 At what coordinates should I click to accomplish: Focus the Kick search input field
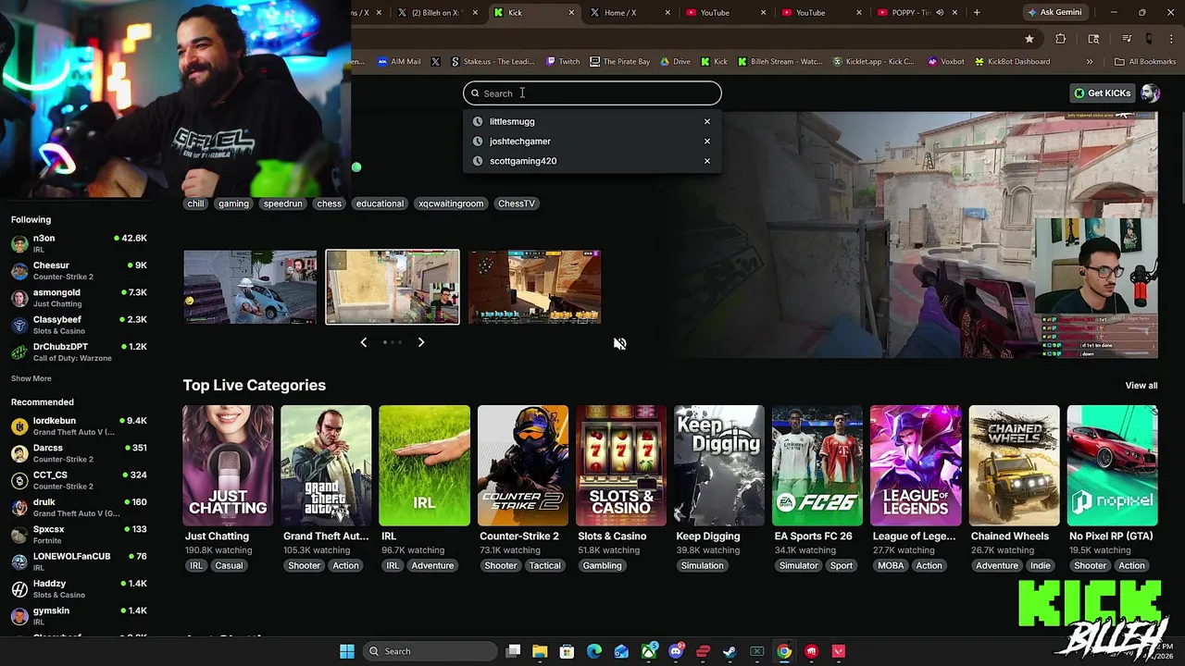[592, 92]
